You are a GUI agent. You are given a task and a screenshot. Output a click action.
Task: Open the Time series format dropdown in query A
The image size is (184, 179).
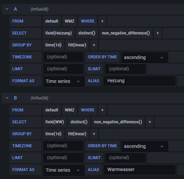(x=64, y=82)
